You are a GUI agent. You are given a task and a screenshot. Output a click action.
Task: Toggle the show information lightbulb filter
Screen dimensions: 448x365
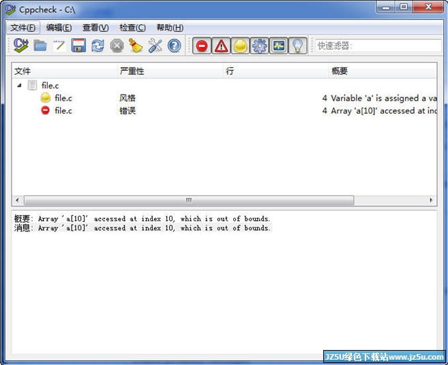tap(298, 46)
